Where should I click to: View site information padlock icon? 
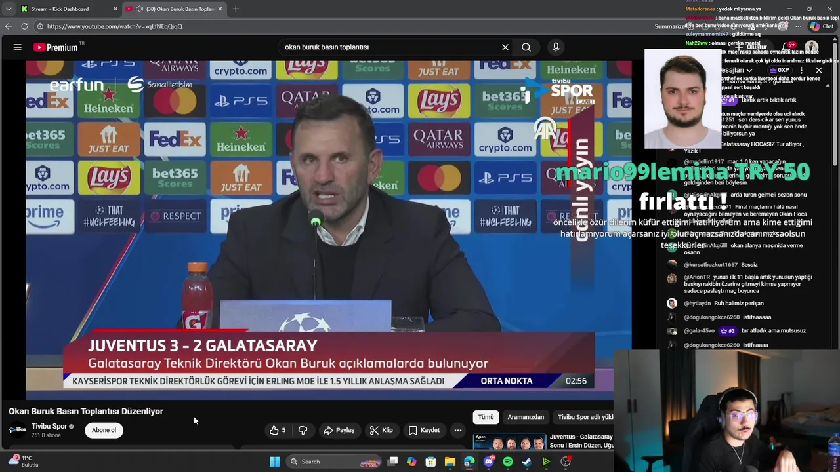point(40,26)
